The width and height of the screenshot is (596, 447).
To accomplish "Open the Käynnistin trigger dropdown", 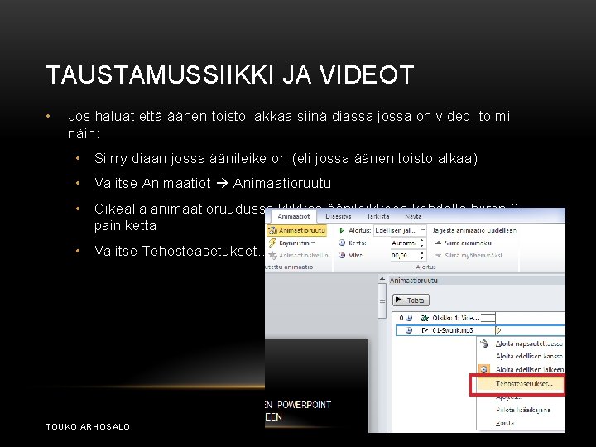I will 292,243.
